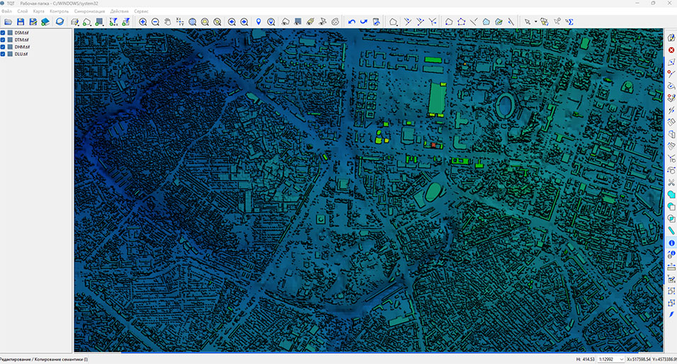Screen dimensions: 677x364
Task: Place a blue location pin marker
Action: 258,21
